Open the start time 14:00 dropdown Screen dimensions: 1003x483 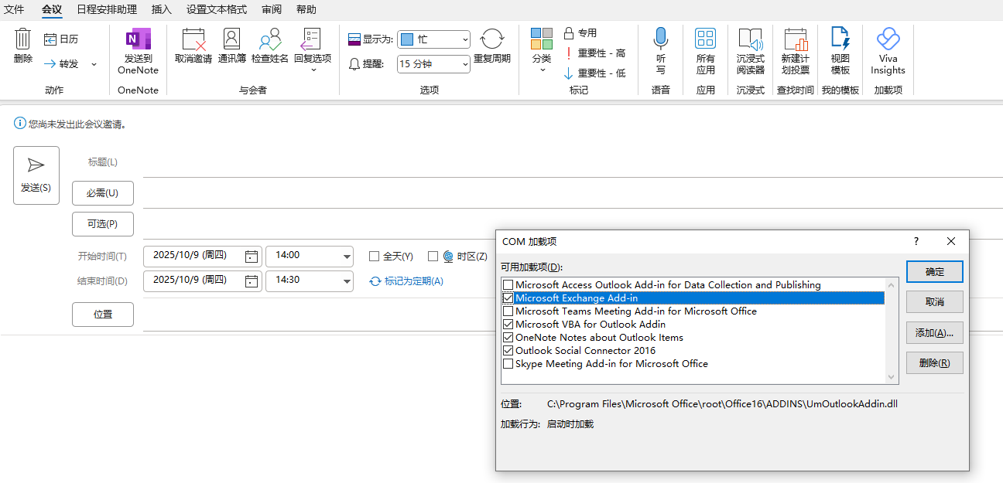[346, 257]
